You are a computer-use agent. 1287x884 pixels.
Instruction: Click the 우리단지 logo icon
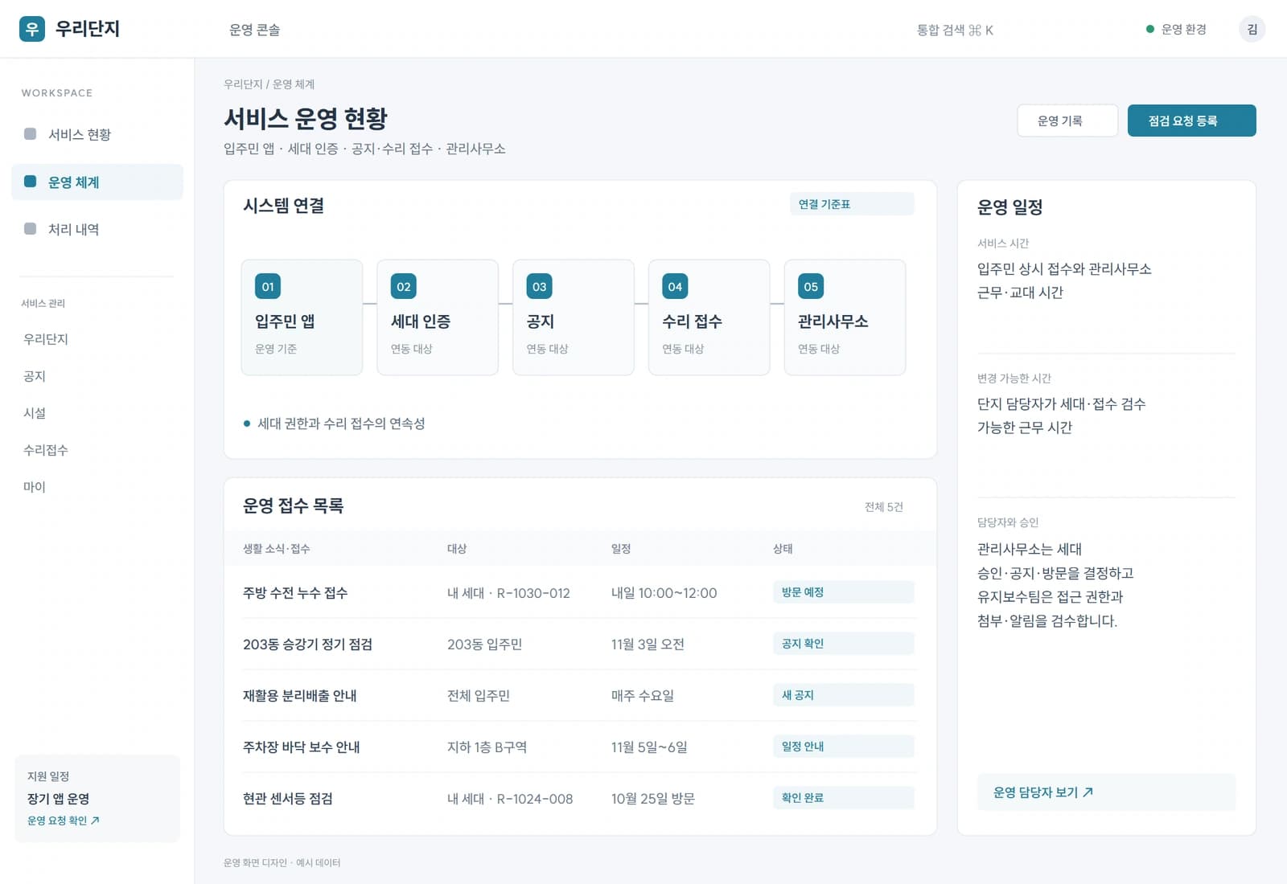coord(32,29)
